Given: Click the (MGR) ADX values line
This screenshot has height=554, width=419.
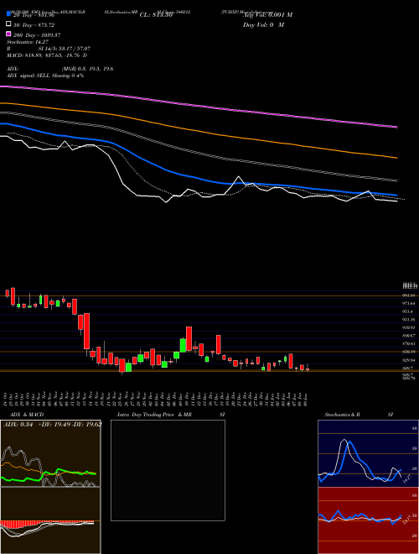Looking at the screenshot, I should click(x=87, y=69).
